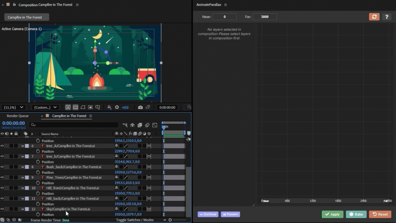Image resolution: width=396 pixels, height=223 pixels.
Task: Open the AnimateParallax panel menu
Action: coord(226,5)
